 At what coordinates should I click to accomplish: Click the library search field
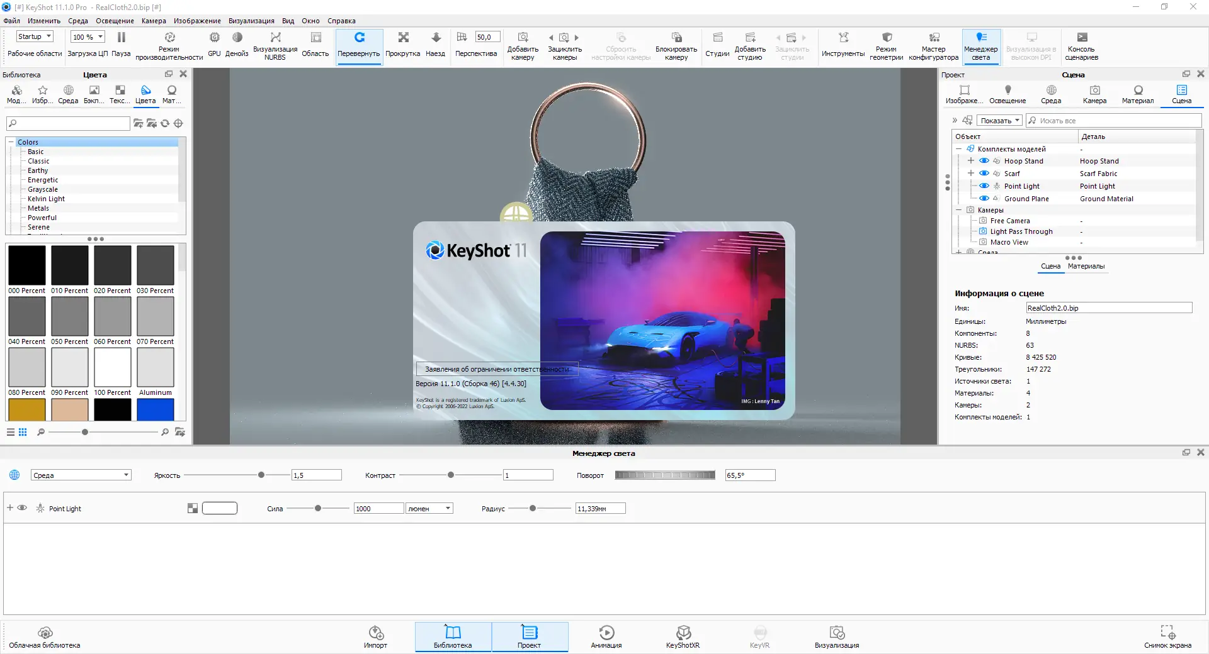click(68, 123)
